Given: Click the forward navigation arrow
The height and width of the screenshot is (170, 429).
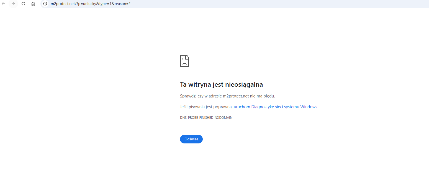Looking at the screenshot, I should (13, 4).
